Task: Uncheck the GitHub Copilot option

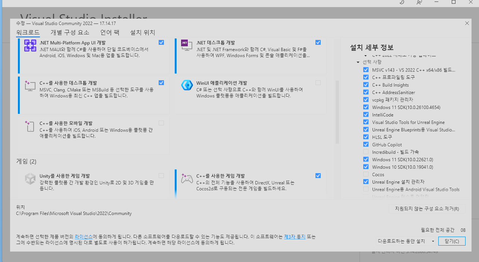Action: pyautogui.click(x=366, y=144)
